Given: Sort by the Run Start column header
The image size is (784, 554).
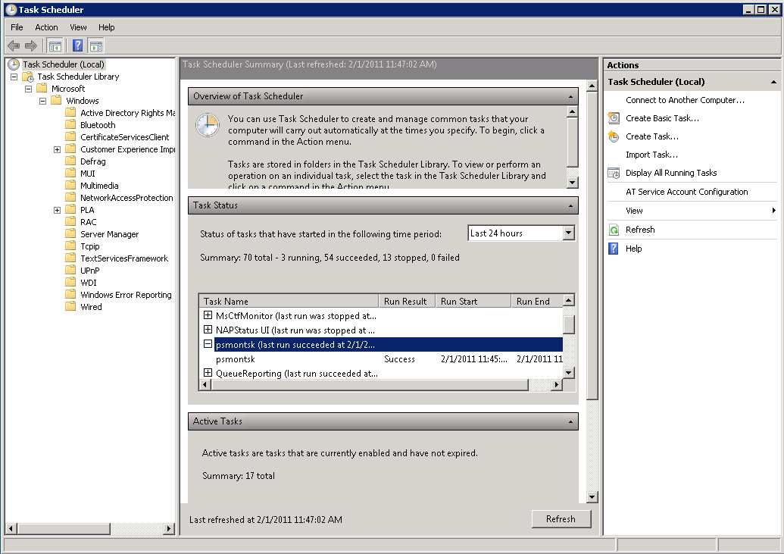Looking at the screenshot, I should pyautogui.click(x=473, y=302).
